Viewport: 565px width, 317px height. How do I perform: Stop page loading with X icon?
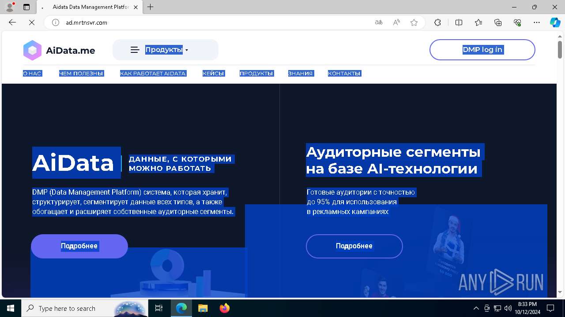tap(32, 22)
